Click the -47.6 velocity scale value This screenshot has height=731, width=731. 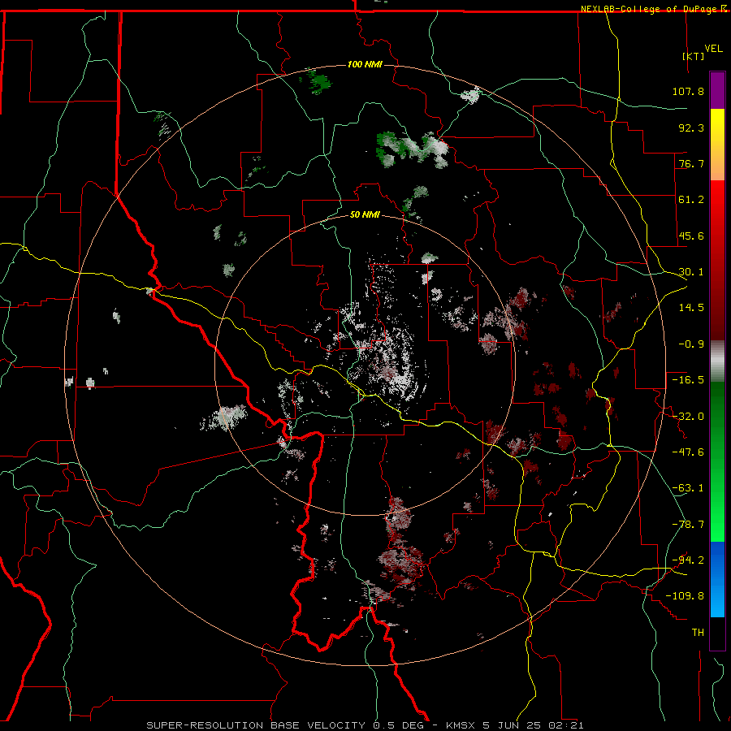688,452
